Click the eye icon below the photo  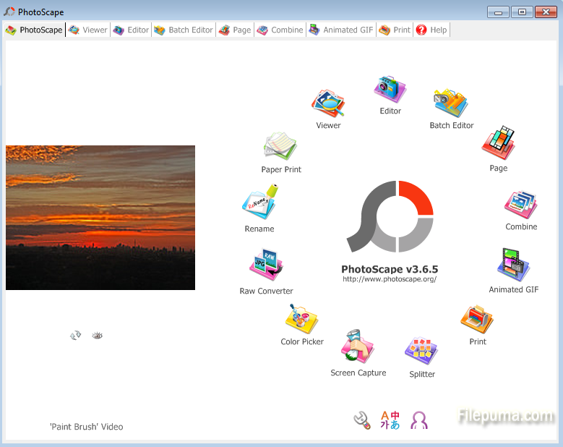(x=98, y=336)
